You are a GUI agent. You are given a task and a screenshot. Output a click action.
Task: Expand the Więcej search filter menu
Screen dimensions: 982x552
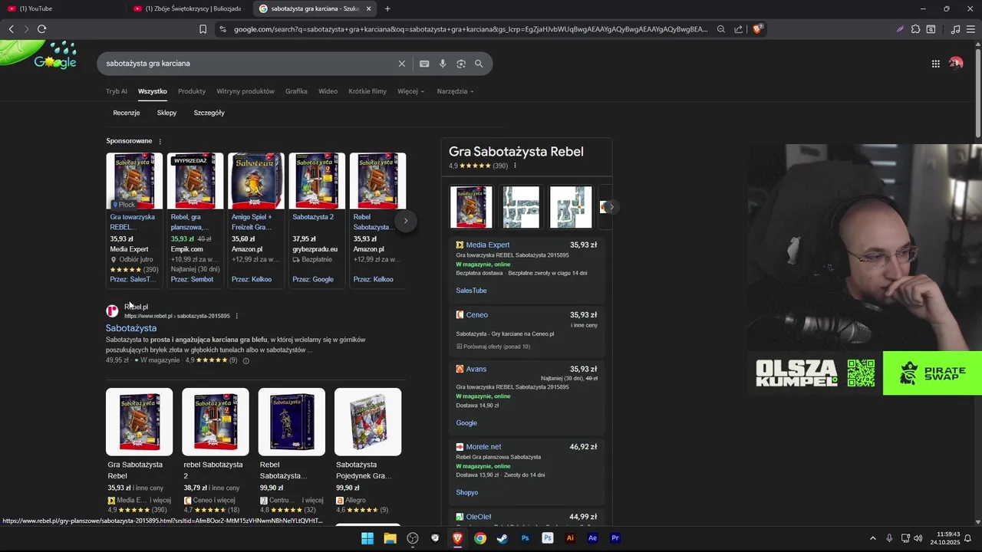[x=410, y=91]
